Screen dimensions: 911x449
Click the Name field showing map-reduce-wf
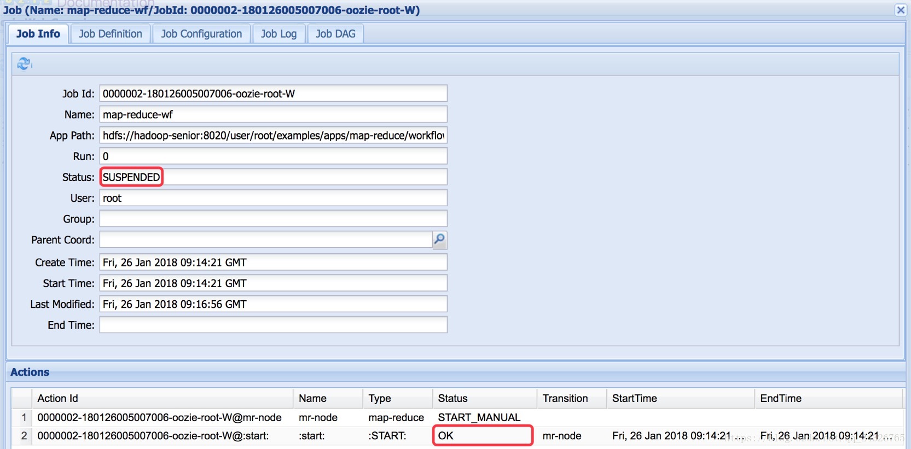273,114
